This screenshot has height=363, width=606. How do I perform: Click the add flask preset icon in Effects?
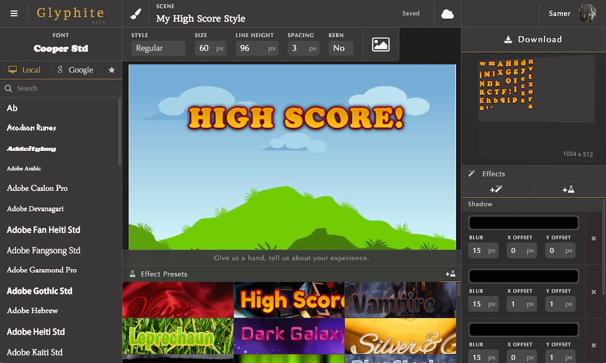(568, 189)
